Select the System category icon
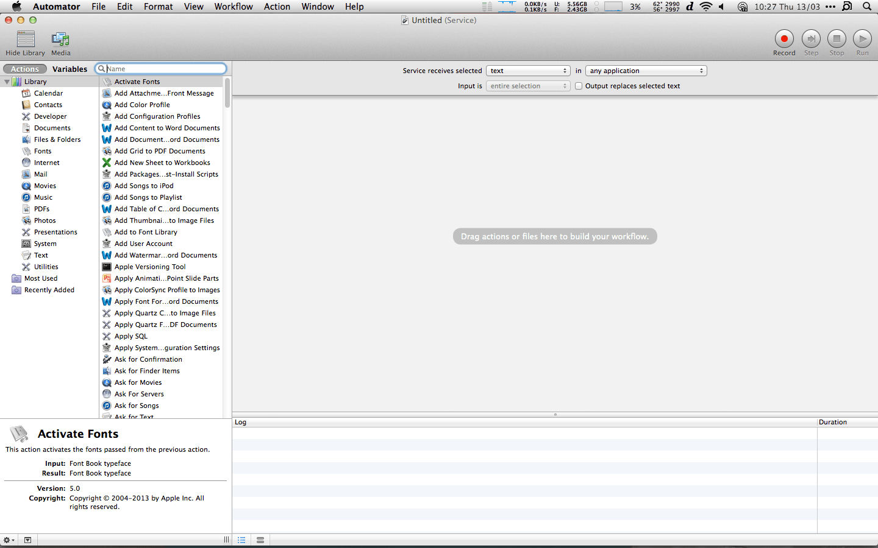The height and width of the screenshot is (548, 878). point(26,244)
